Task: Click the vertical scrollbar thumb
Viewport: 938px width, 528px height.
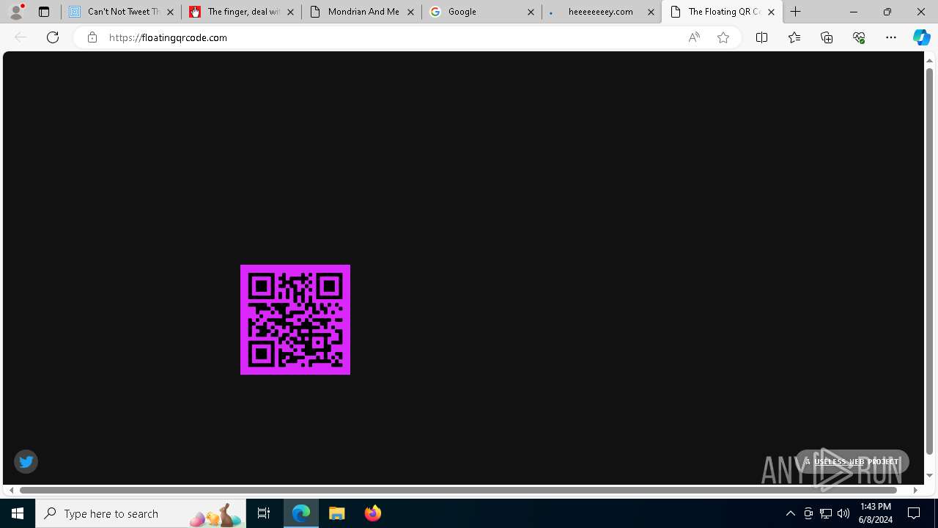Action: (x=930, y=260)
